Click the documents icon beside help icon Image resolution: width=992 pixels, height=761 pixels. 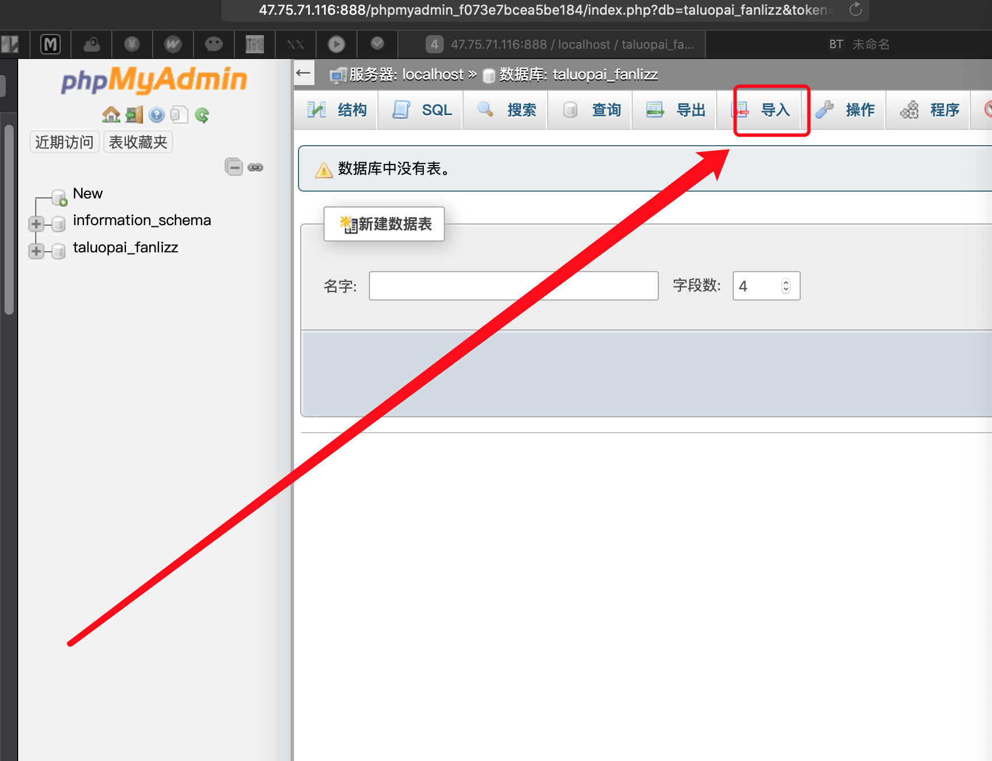[x=179, y=115]
